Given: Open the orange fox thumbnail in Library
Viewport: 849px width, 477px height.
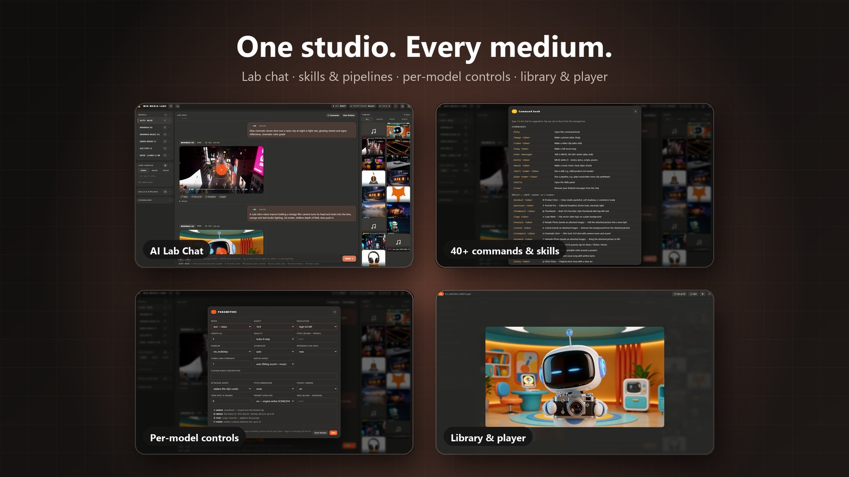Looking at the screenshot, I should tap(399, 194).
